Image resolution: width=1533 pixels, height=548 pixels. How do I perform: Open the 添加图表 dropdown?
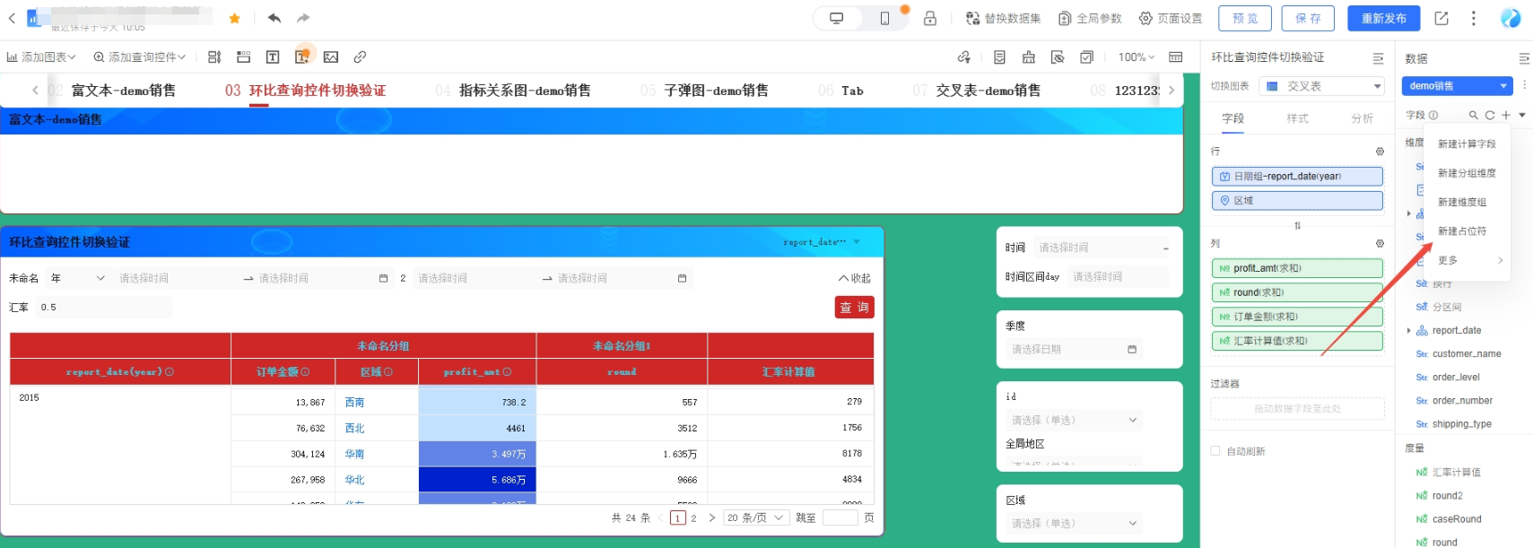pyautogui.click(x=41, y=57)
